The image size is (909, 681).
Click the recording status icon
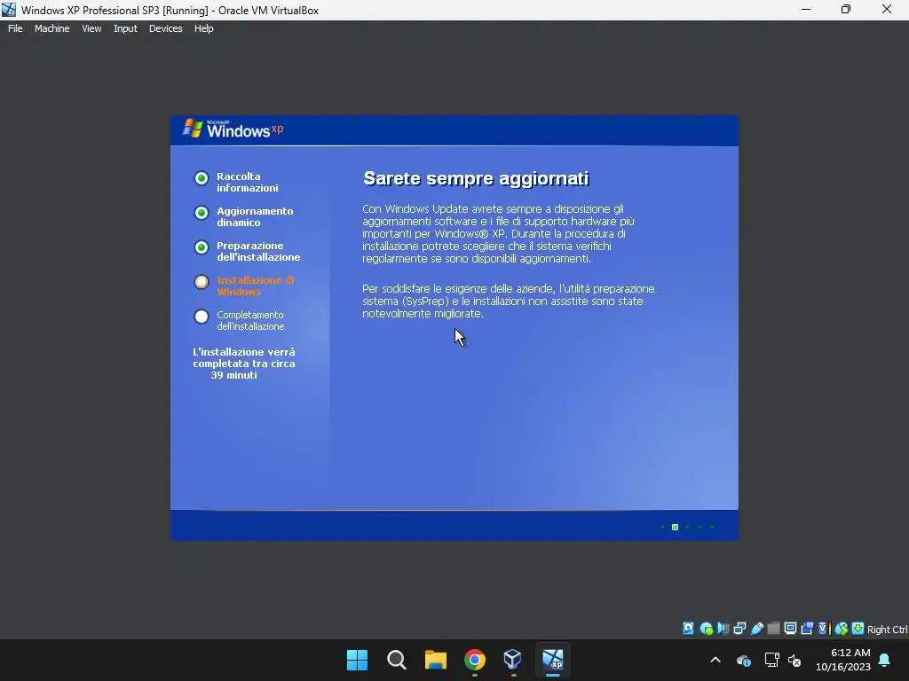click(x=807, y=629)
